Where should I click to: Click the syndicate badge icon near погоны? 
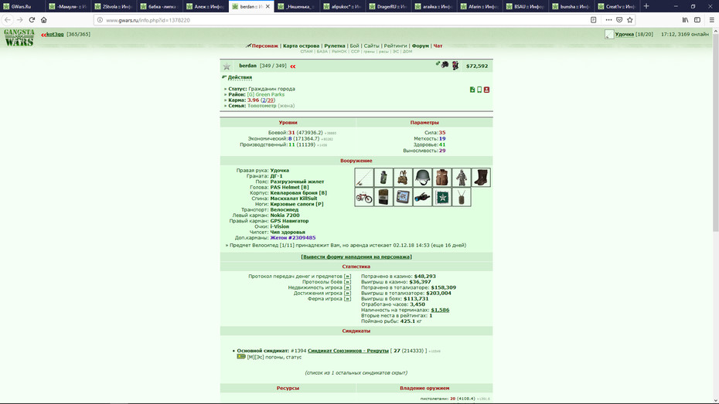pos(241,356)
